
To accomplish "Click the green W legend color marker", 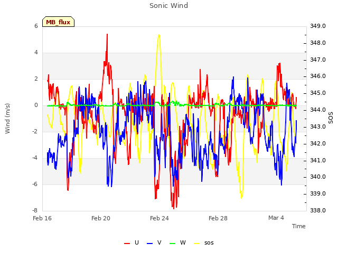I will [173, 244].
